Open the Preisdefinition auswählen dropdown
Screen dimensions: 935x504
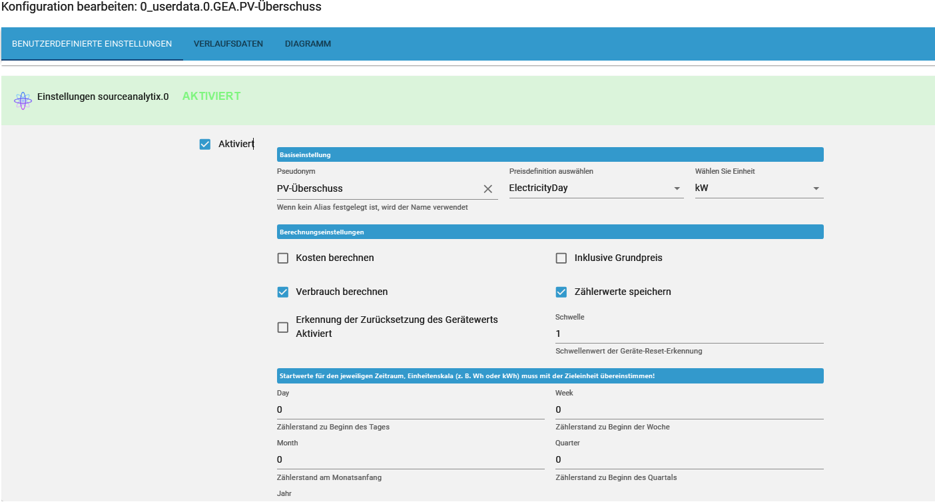click(x=596, y=188)
